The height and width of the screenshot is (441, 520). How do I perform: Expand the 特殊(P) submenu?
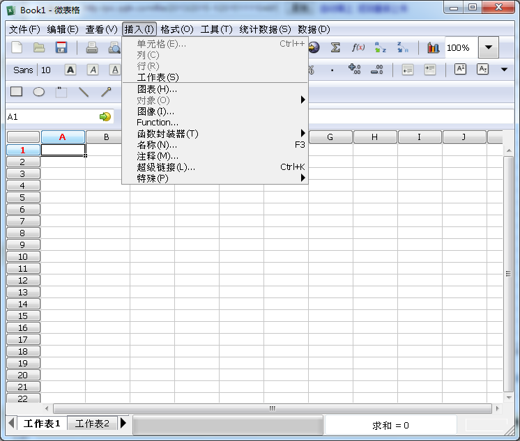tap(153, 178)
